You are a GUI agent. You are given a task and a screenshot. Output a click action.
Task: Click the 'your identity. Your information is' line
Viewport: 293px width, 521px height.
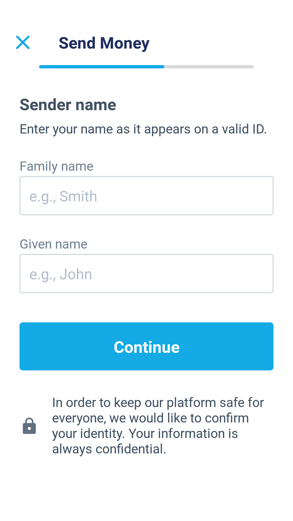(145, 433)
